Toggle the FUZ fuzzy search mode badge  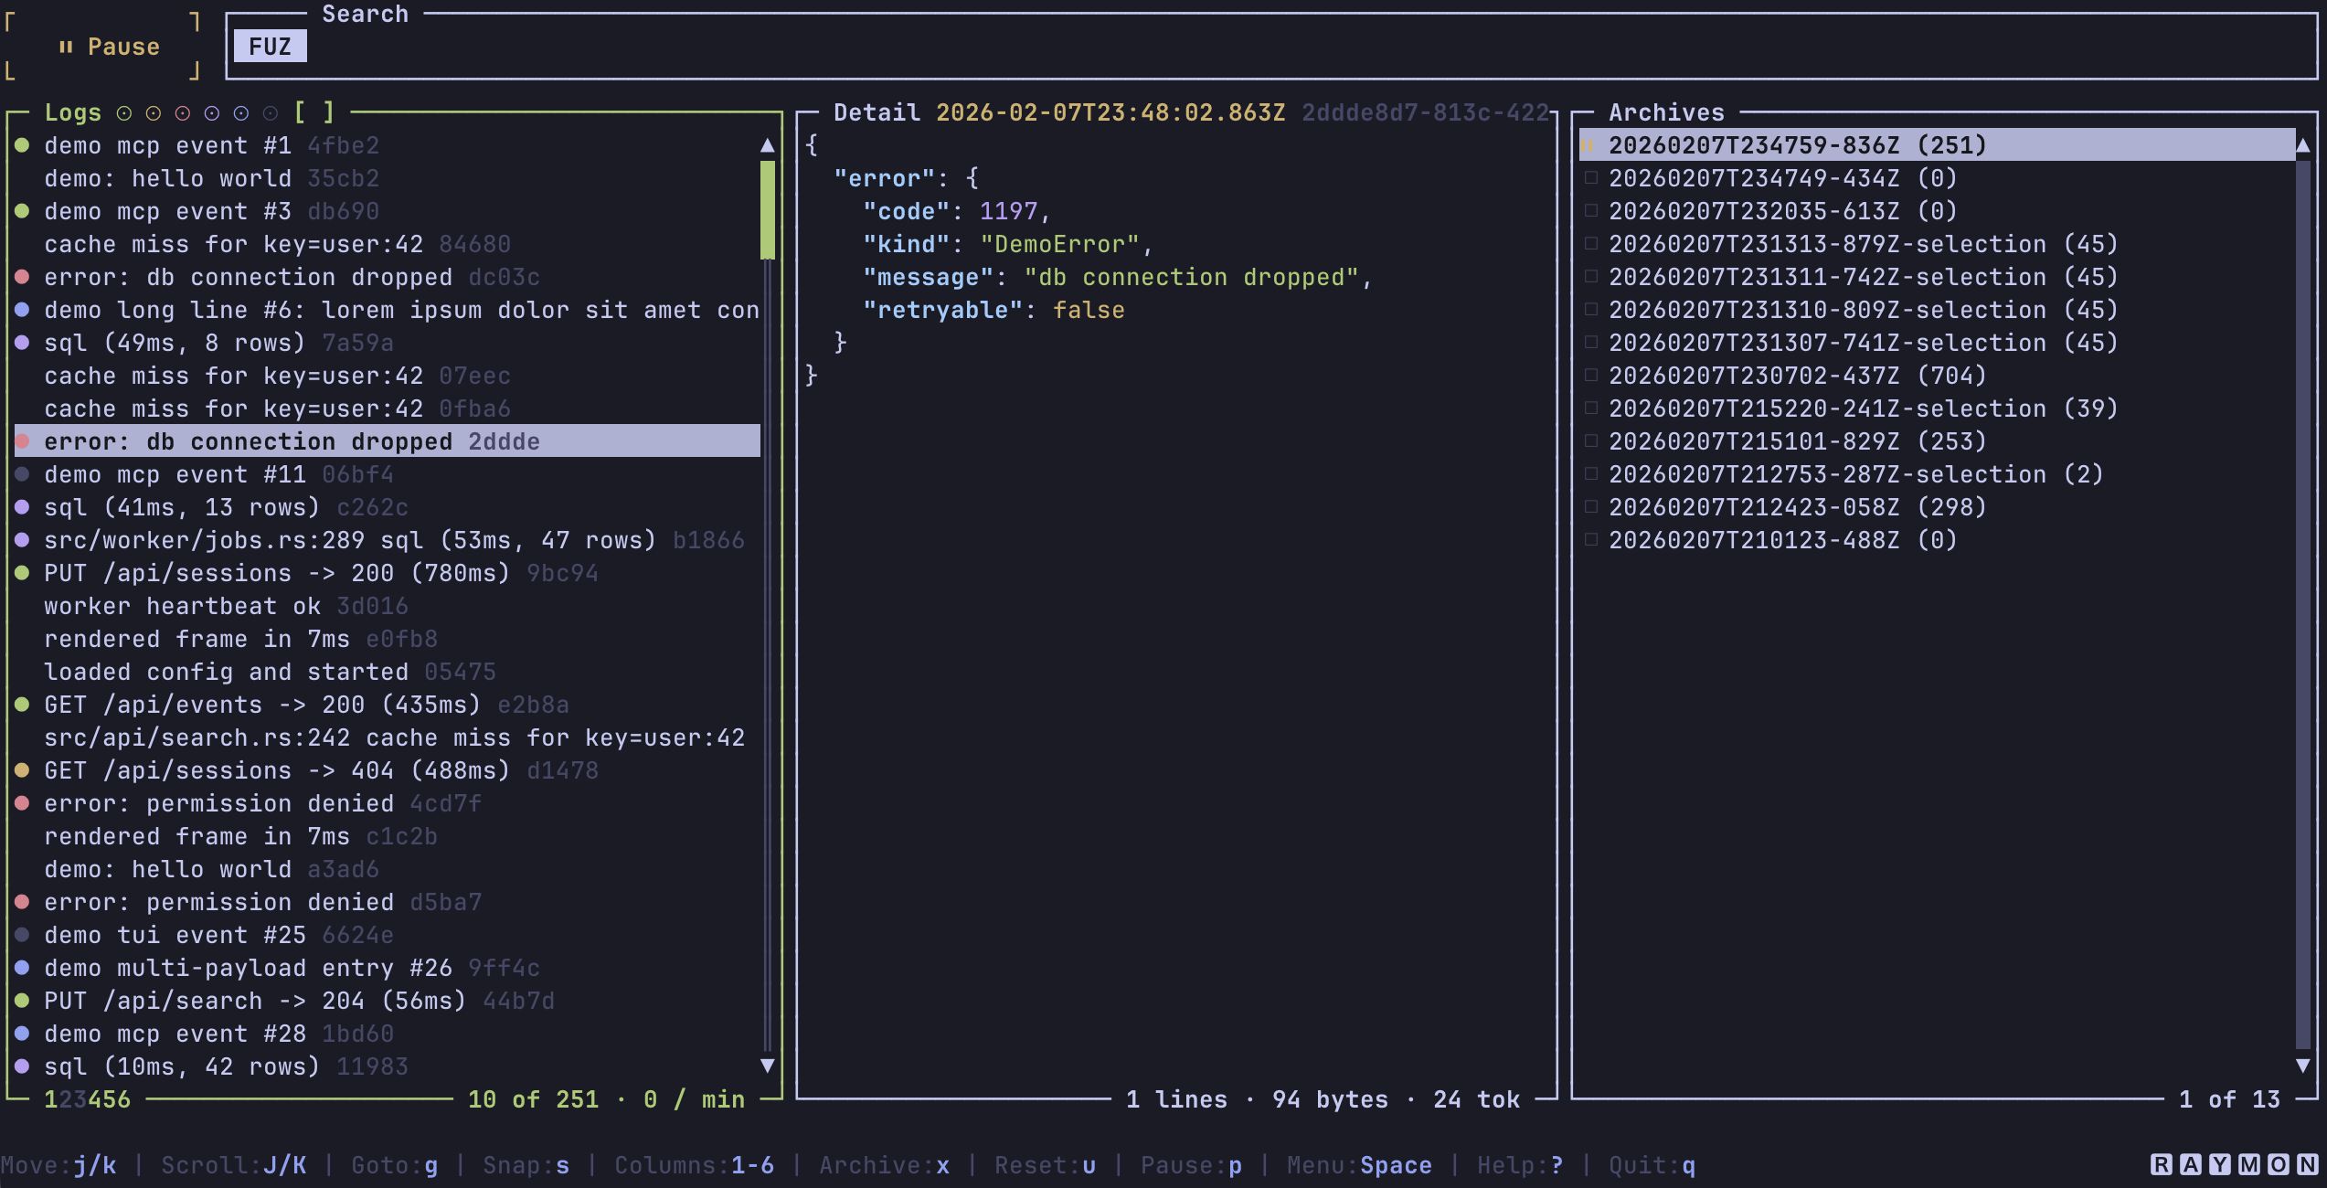(270, 46)
